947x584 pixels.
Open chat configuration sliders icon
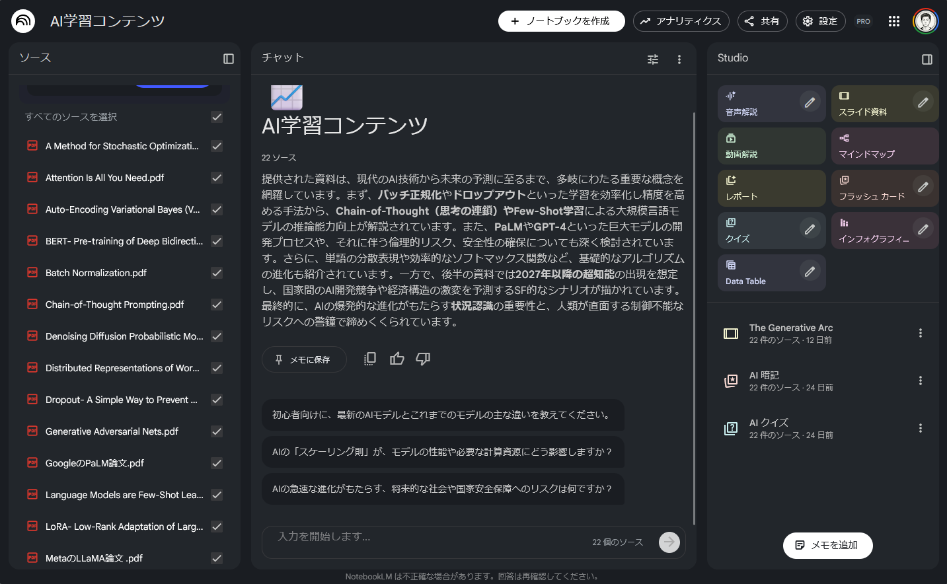click(x=652, y=59)
